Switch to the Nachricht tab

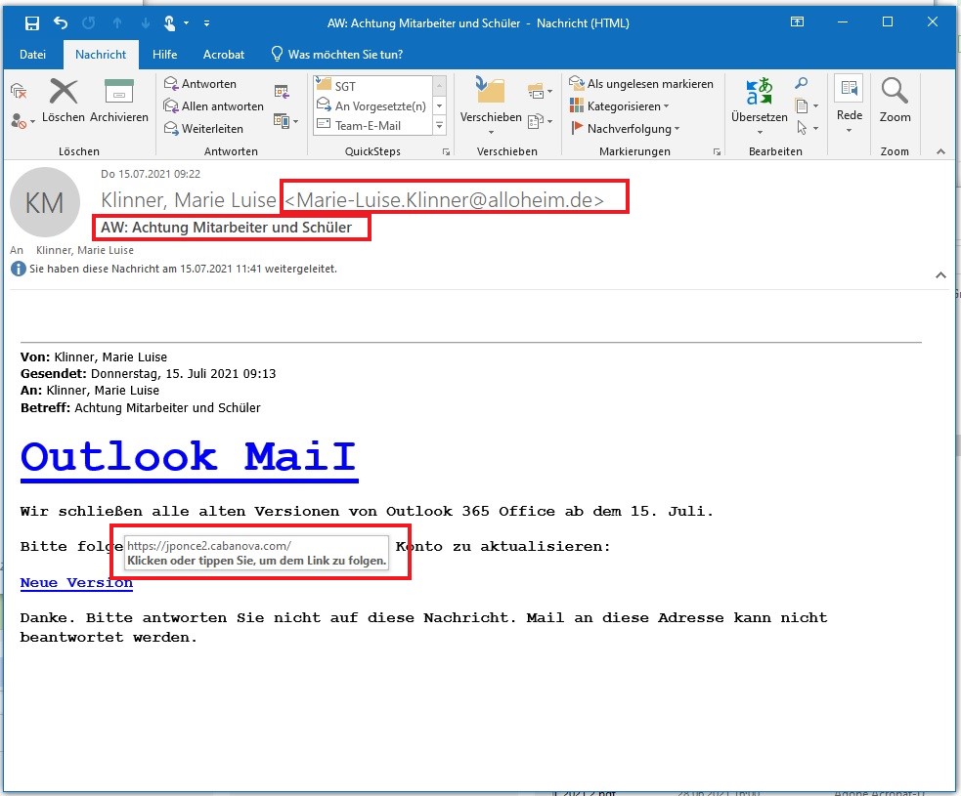pos(101,55)
